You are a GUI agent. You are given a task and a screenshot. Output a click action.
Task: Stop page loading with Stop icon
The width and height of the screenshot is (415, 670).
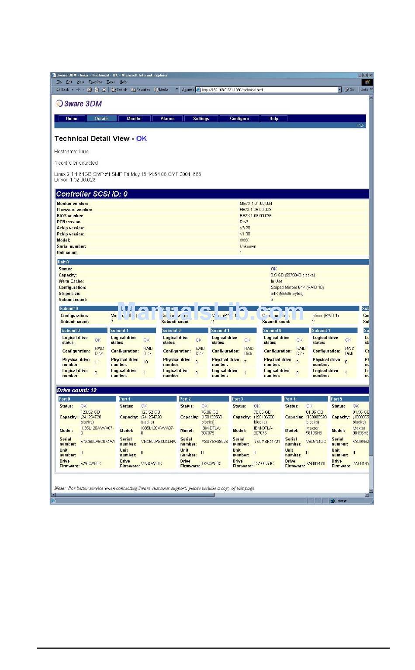tap(89, 90)
